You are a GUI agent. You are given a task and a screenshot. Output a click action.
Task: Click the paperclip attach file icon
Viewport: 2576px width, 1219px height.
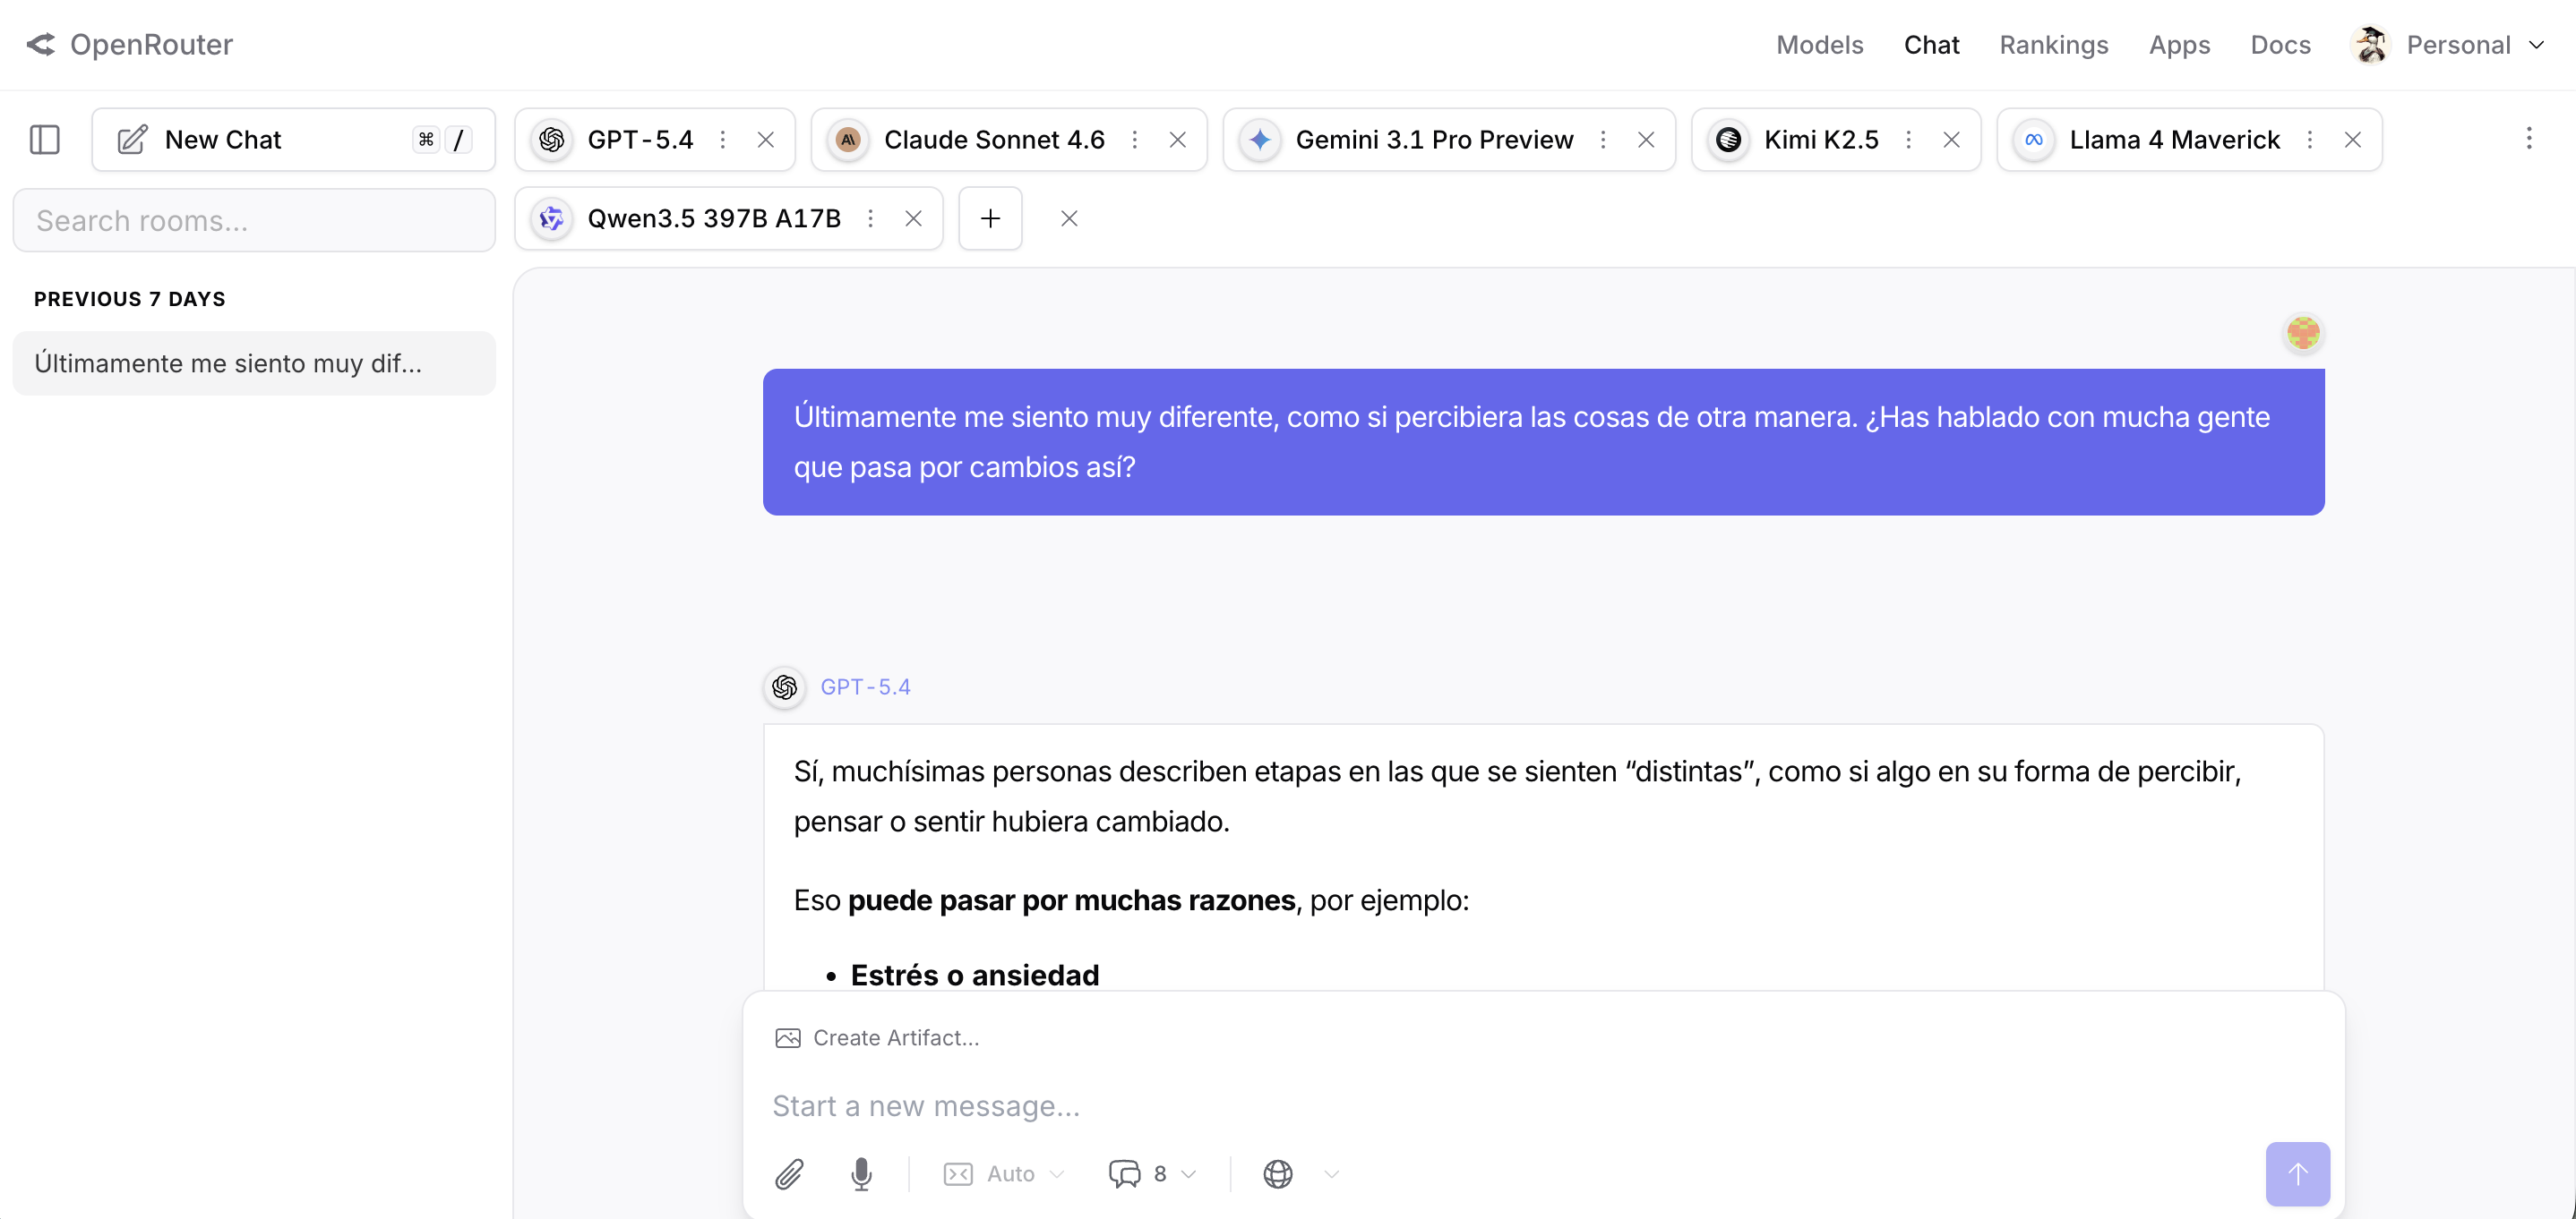[x=789, y=1173]
